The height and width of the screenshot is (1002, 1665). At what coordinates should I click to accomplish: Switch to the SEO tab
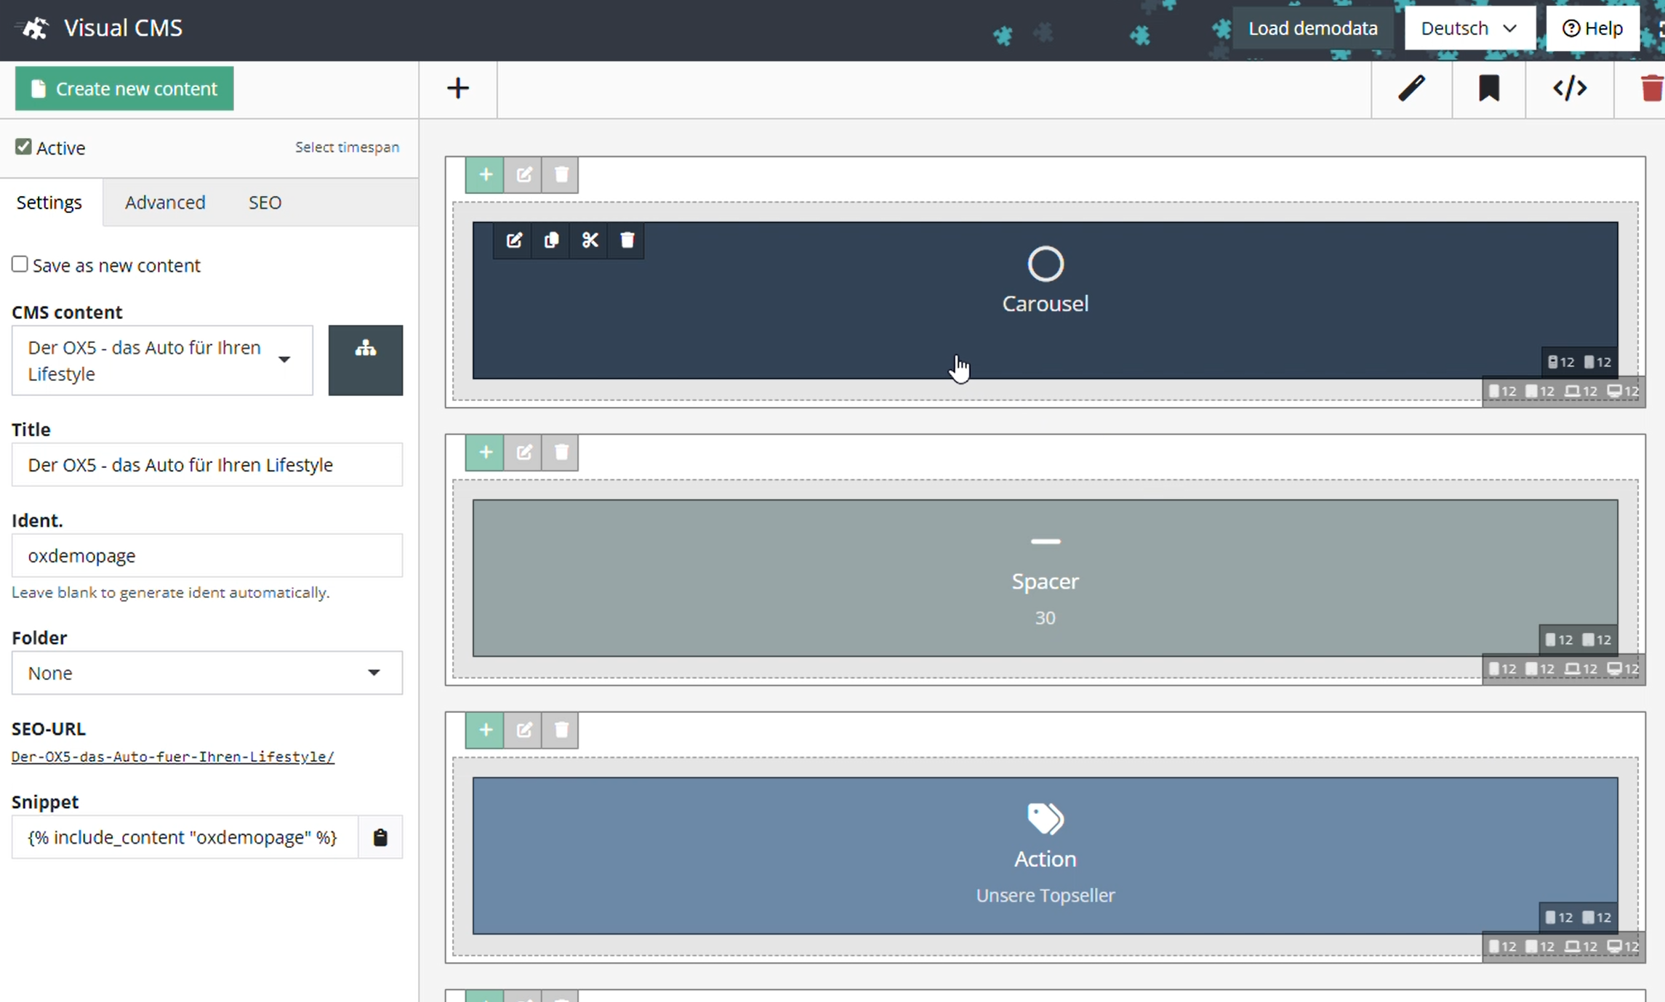tap(265, 202)
